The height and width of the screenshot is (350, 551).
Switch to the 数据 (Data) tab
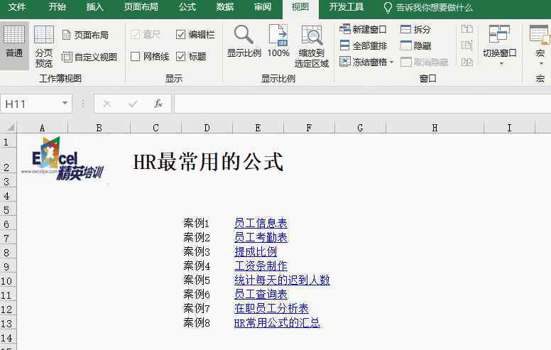pyautogui.click(x=225, y=7)
